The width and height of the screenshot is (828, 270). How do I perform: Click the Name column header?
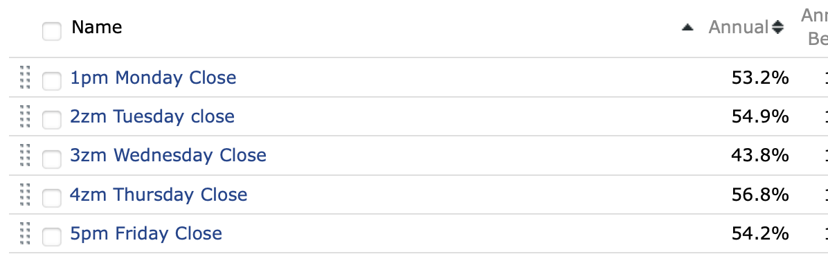point(97,27)
